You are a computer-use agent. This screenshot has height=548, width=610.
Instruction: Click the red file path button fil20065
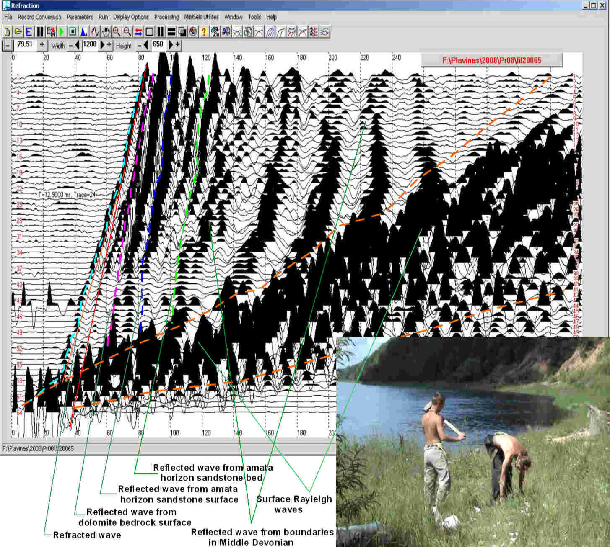pyautogui.click(x=491, y=60)
